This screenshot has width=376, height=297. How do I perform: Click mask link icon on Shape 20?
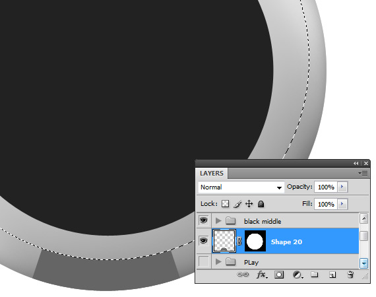[239, 241]
